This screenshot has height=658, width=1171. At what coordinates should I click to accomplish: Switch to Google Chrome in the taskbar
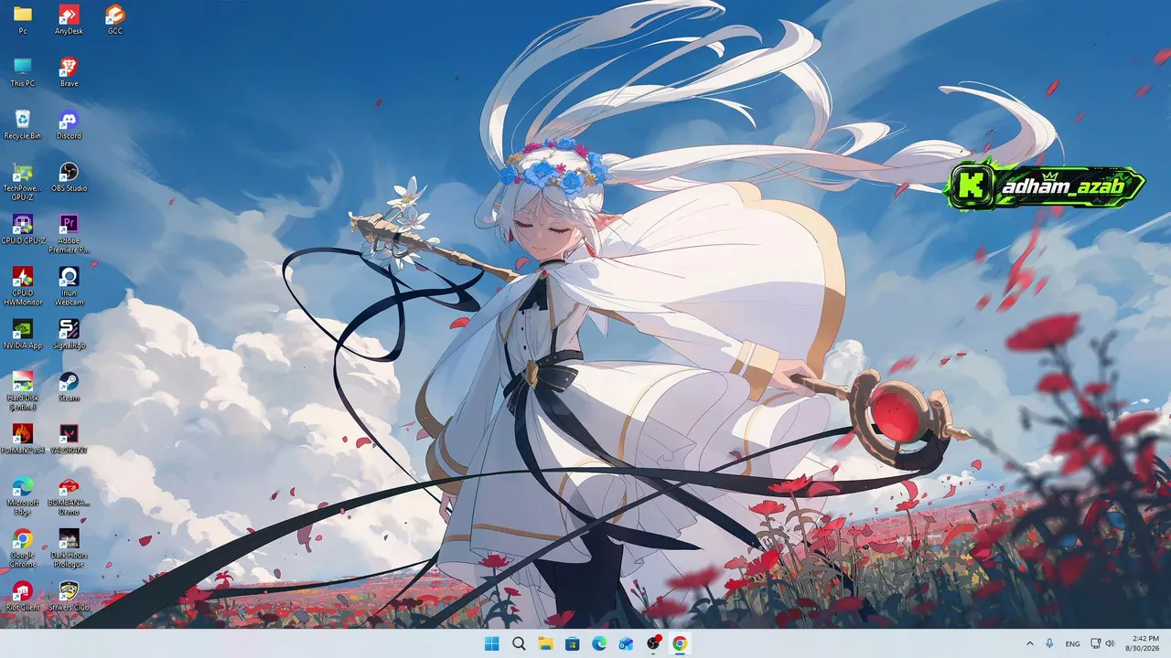(x=680, y=643)
